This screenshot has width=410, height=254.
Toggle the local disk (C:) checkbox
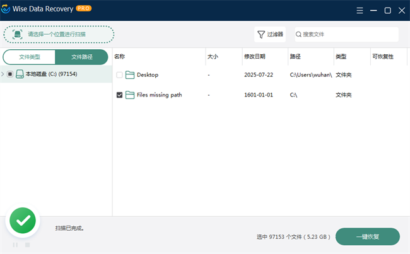(10, 74)
